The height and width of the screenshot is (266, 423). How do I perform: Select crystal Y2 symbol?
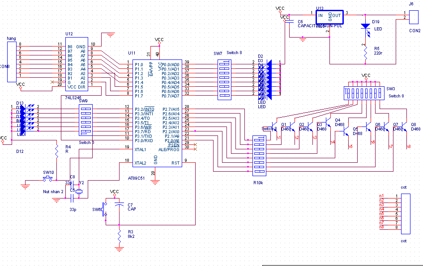[x=79, y=191]
